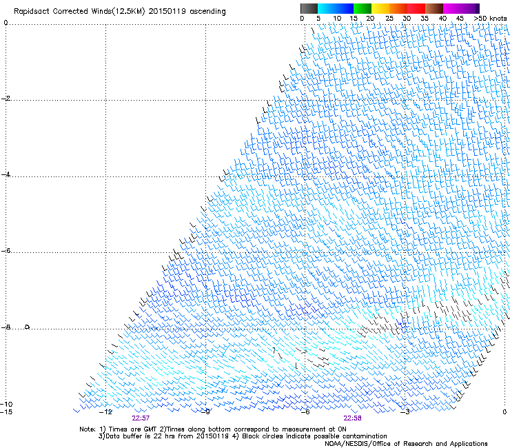Click the cyan-blue 5-15 knots color band
This screenshot has width=510, height=448.
pos(336,8)
